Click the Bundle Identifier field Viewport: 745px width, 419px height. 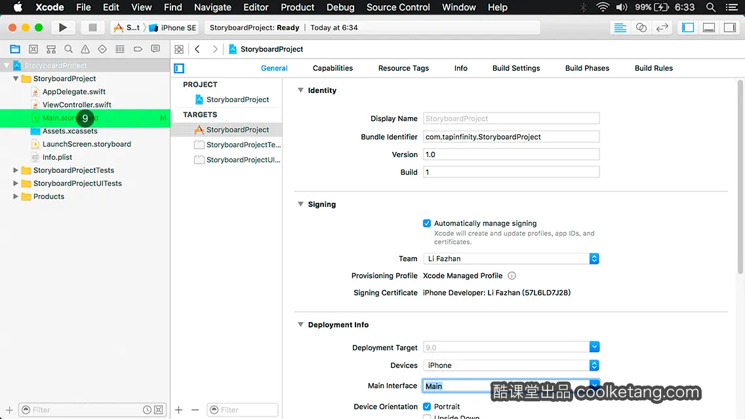512,137
